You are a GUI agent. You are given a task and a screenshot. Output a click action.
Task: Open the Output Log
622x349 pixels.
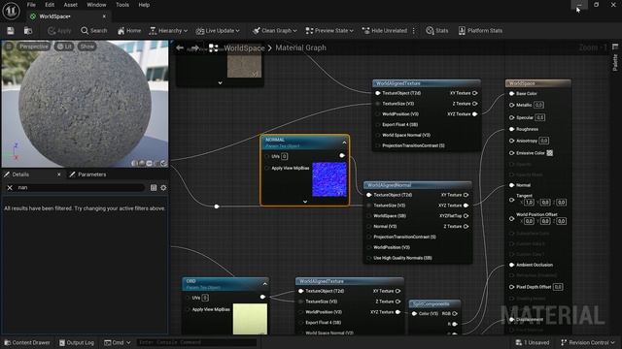coord(77,342)
